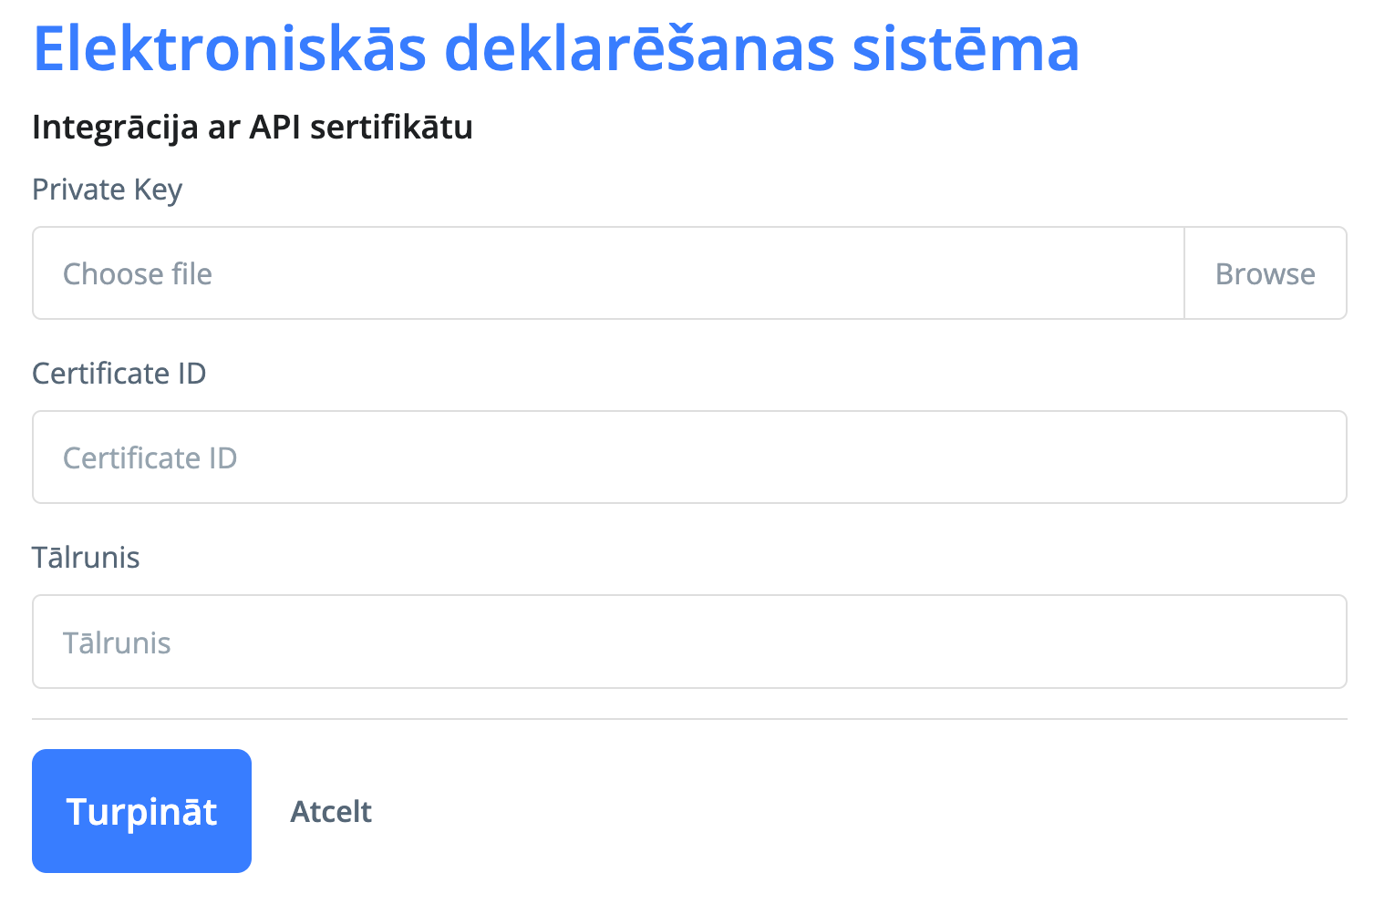Focus the Certificate ID input field
The width and height of the screenshot is (1395, 904).
tap(688, 457)
